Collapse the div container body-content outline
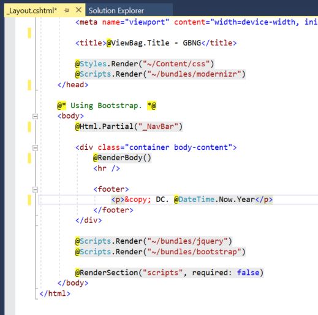 click(35, 147)
